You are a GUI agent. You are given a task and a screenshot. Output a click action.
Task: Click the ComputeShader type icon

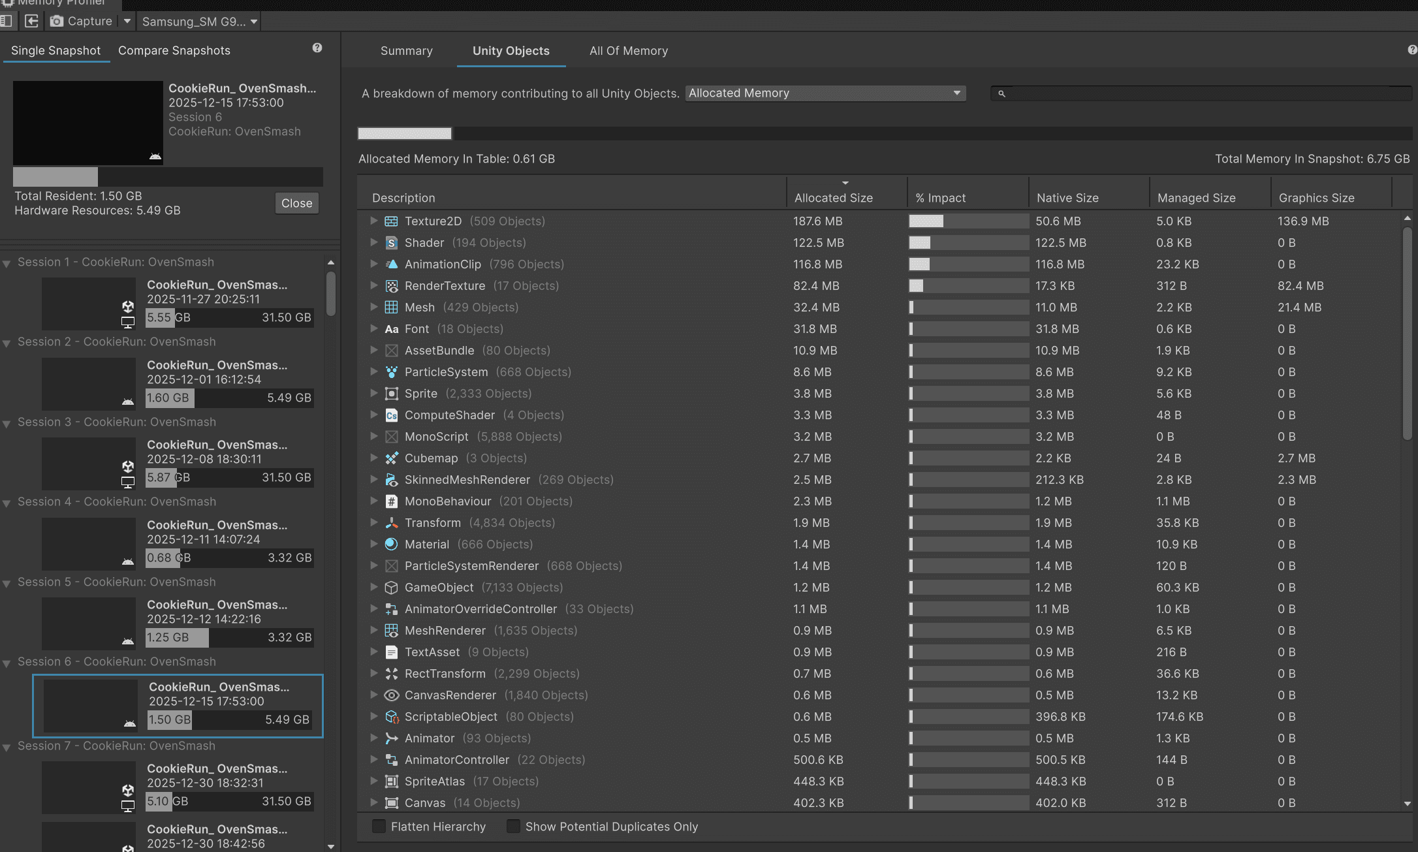[x=391, y=415]
